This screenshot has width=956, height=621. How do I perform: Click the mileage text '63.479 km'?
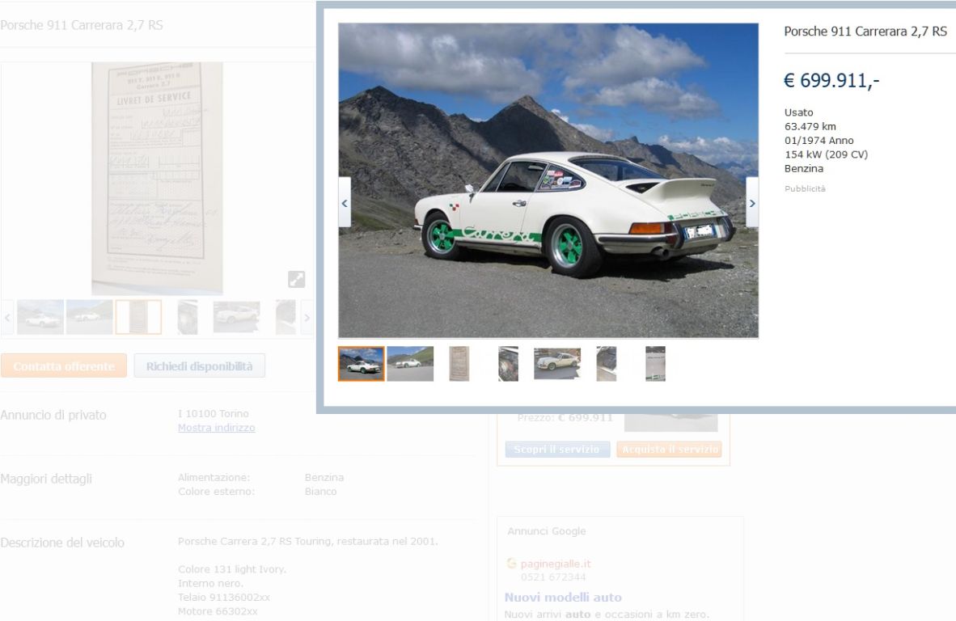tap(810, 127)
